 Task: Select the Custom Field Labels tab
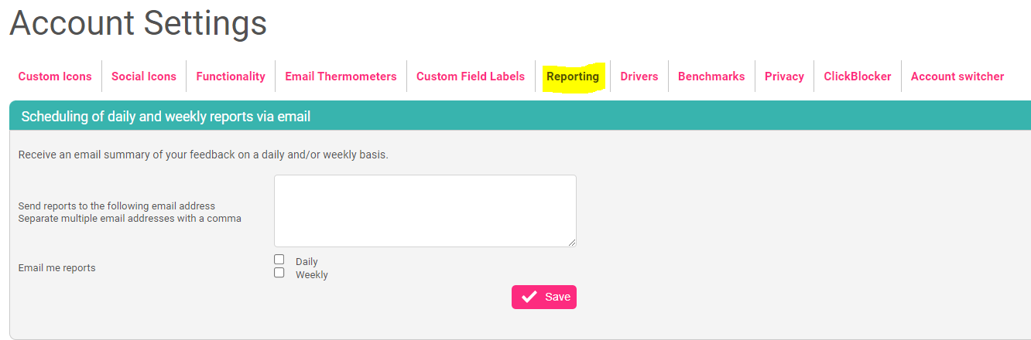[471, 76]
